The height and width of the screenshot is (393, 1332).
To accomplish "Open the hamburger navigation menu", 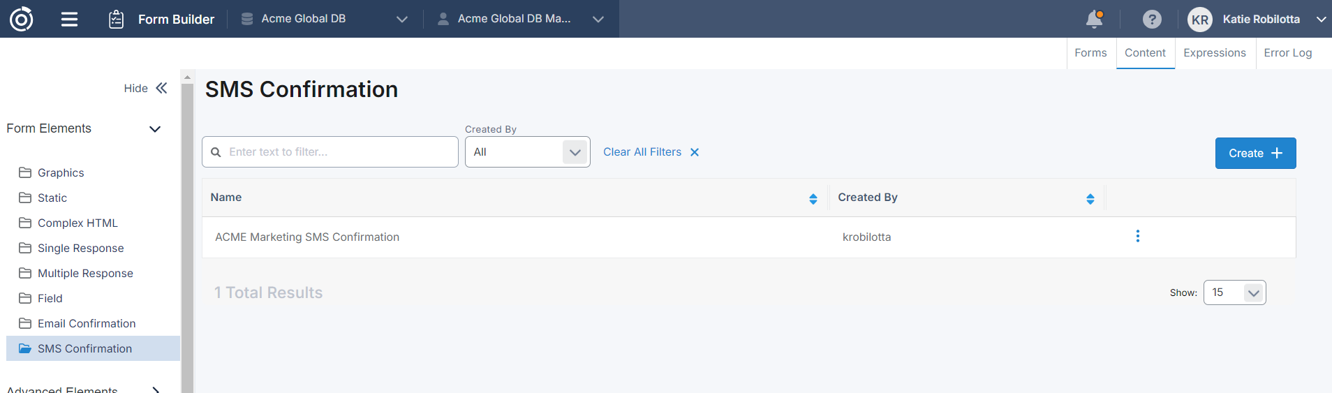I will (69, 19).
